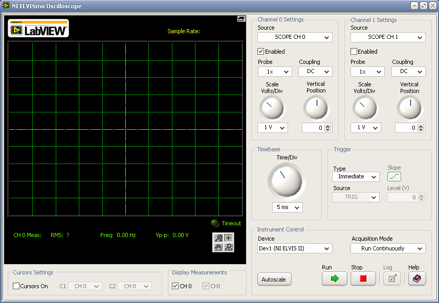The image size is (439, 303).
Task: Open Channel 1 Probe 1x dropdown
Action: 367,72
